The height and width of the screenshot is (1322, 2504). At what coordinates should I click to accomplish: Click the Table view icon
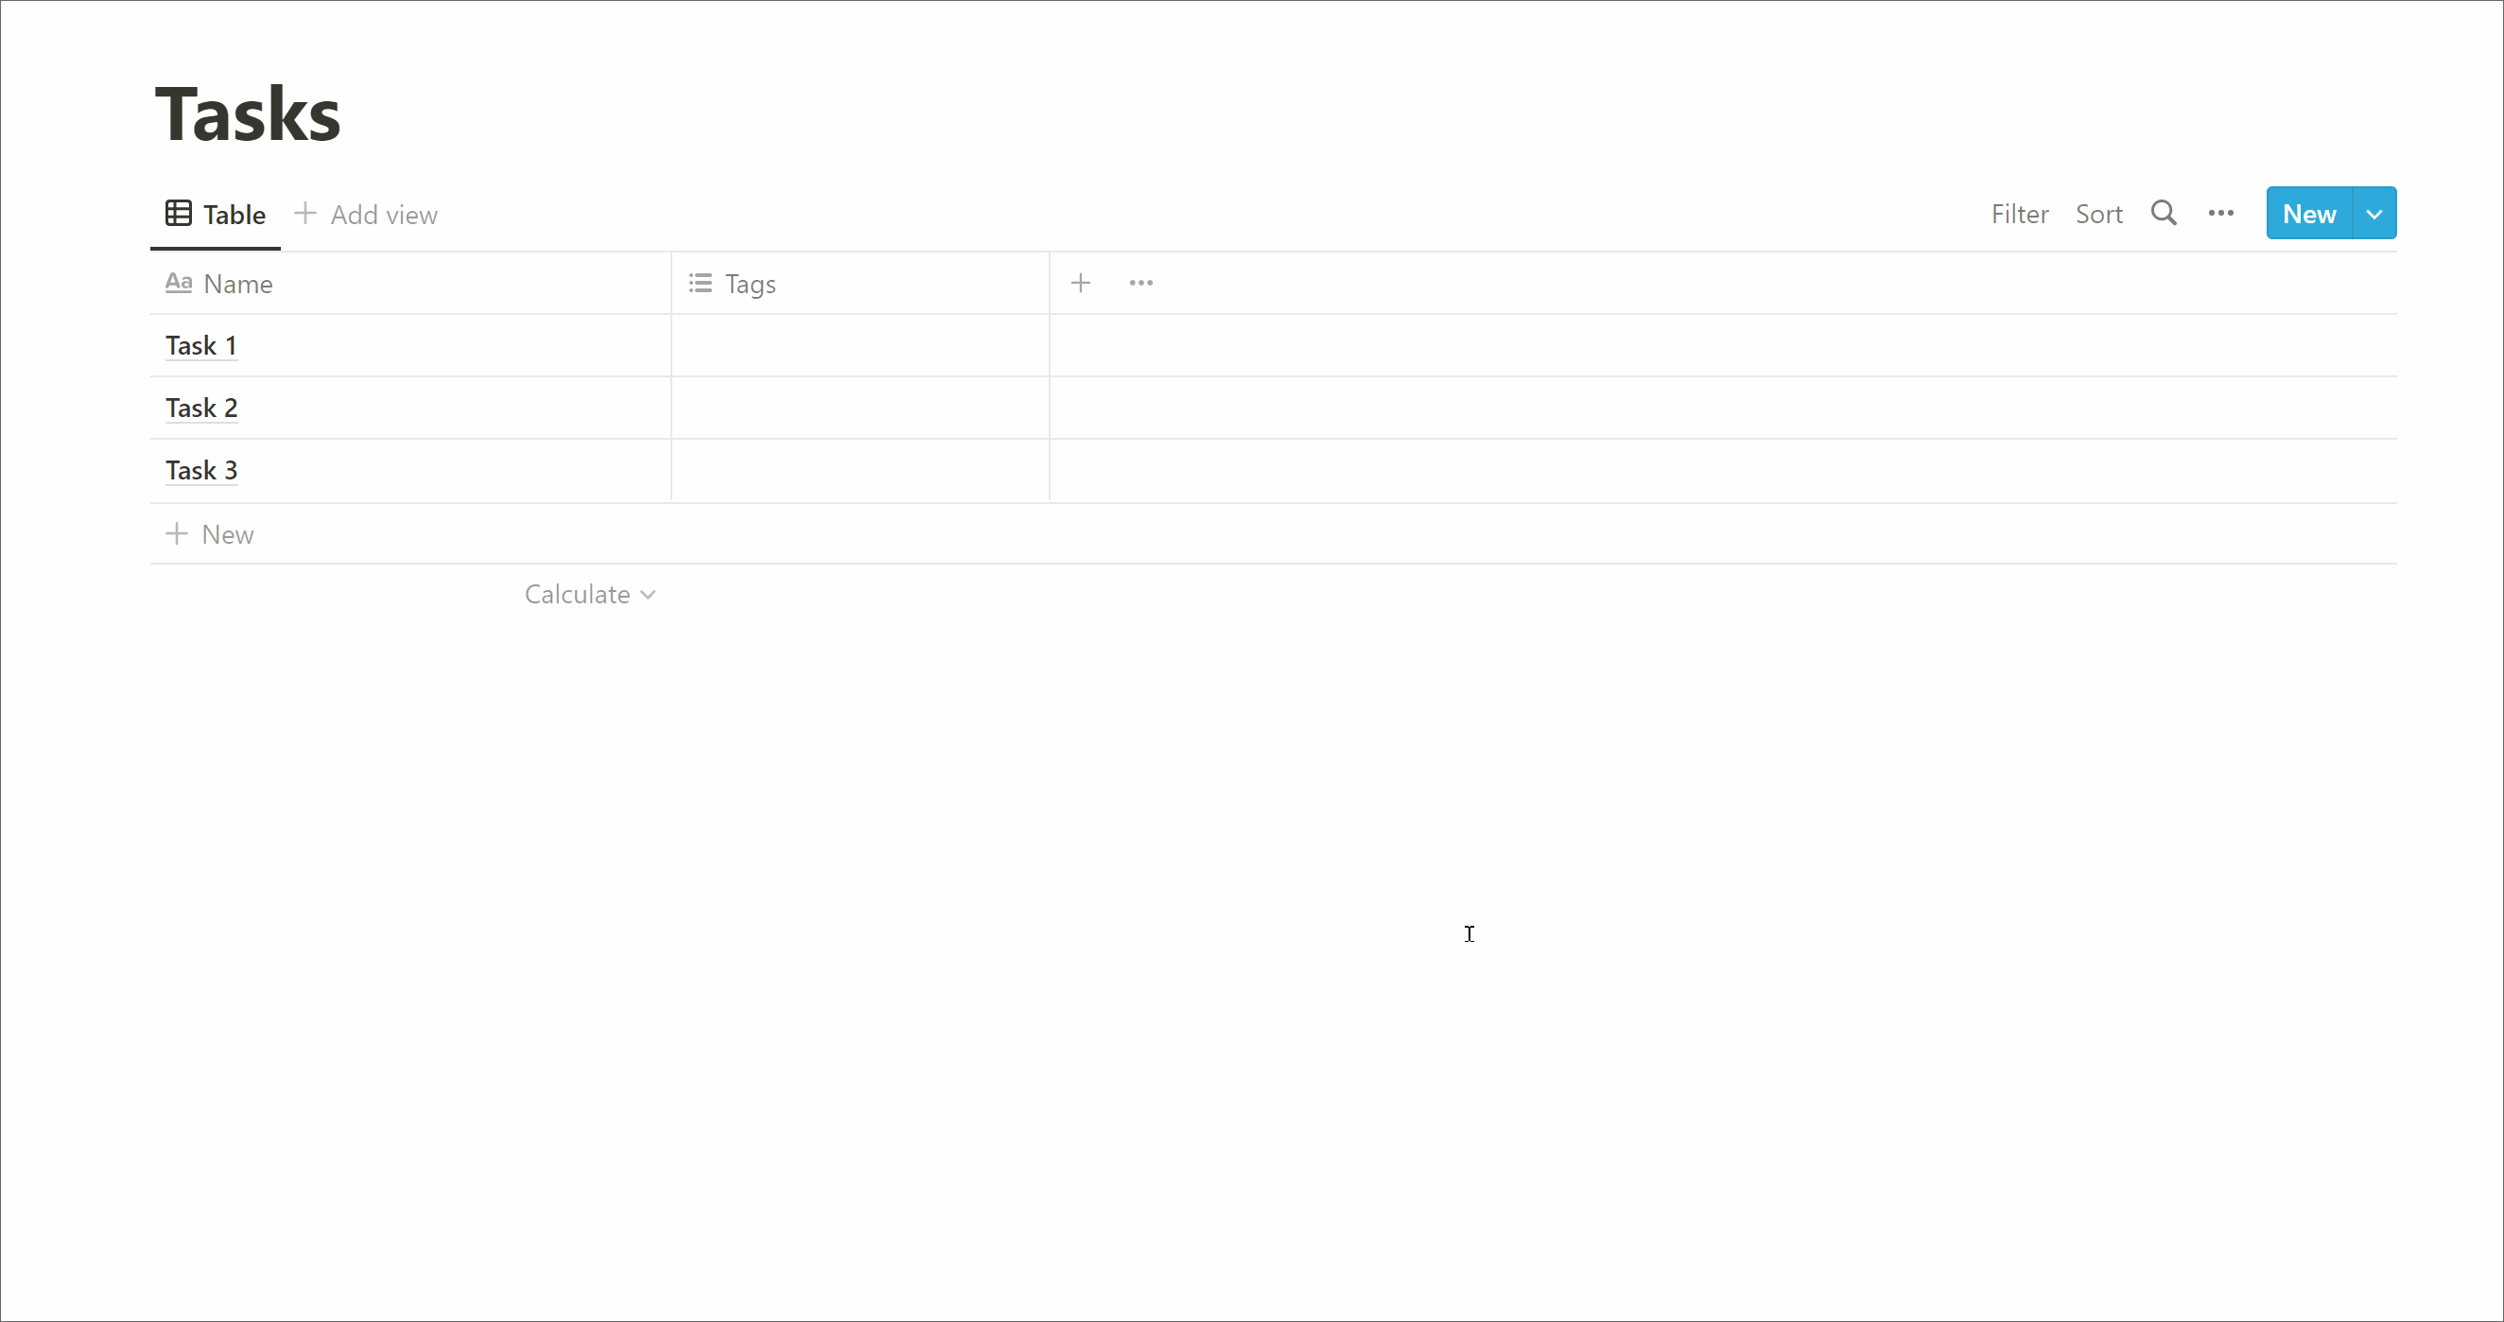point(177,212)
